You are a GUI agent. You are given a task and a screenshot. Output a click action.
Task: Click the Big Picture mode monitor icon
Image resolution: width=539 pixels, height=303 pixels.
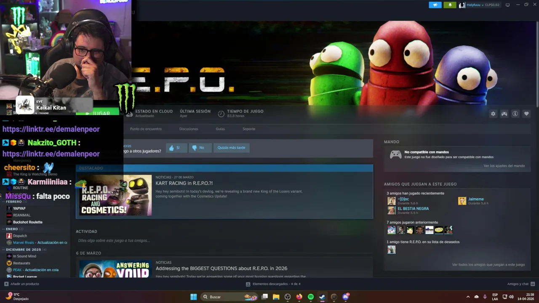coord(507,5)
